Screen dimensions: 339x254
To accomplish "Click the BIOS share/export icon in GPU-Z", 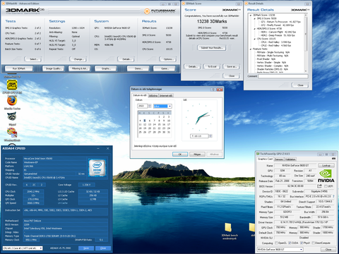I will (319, 186).
